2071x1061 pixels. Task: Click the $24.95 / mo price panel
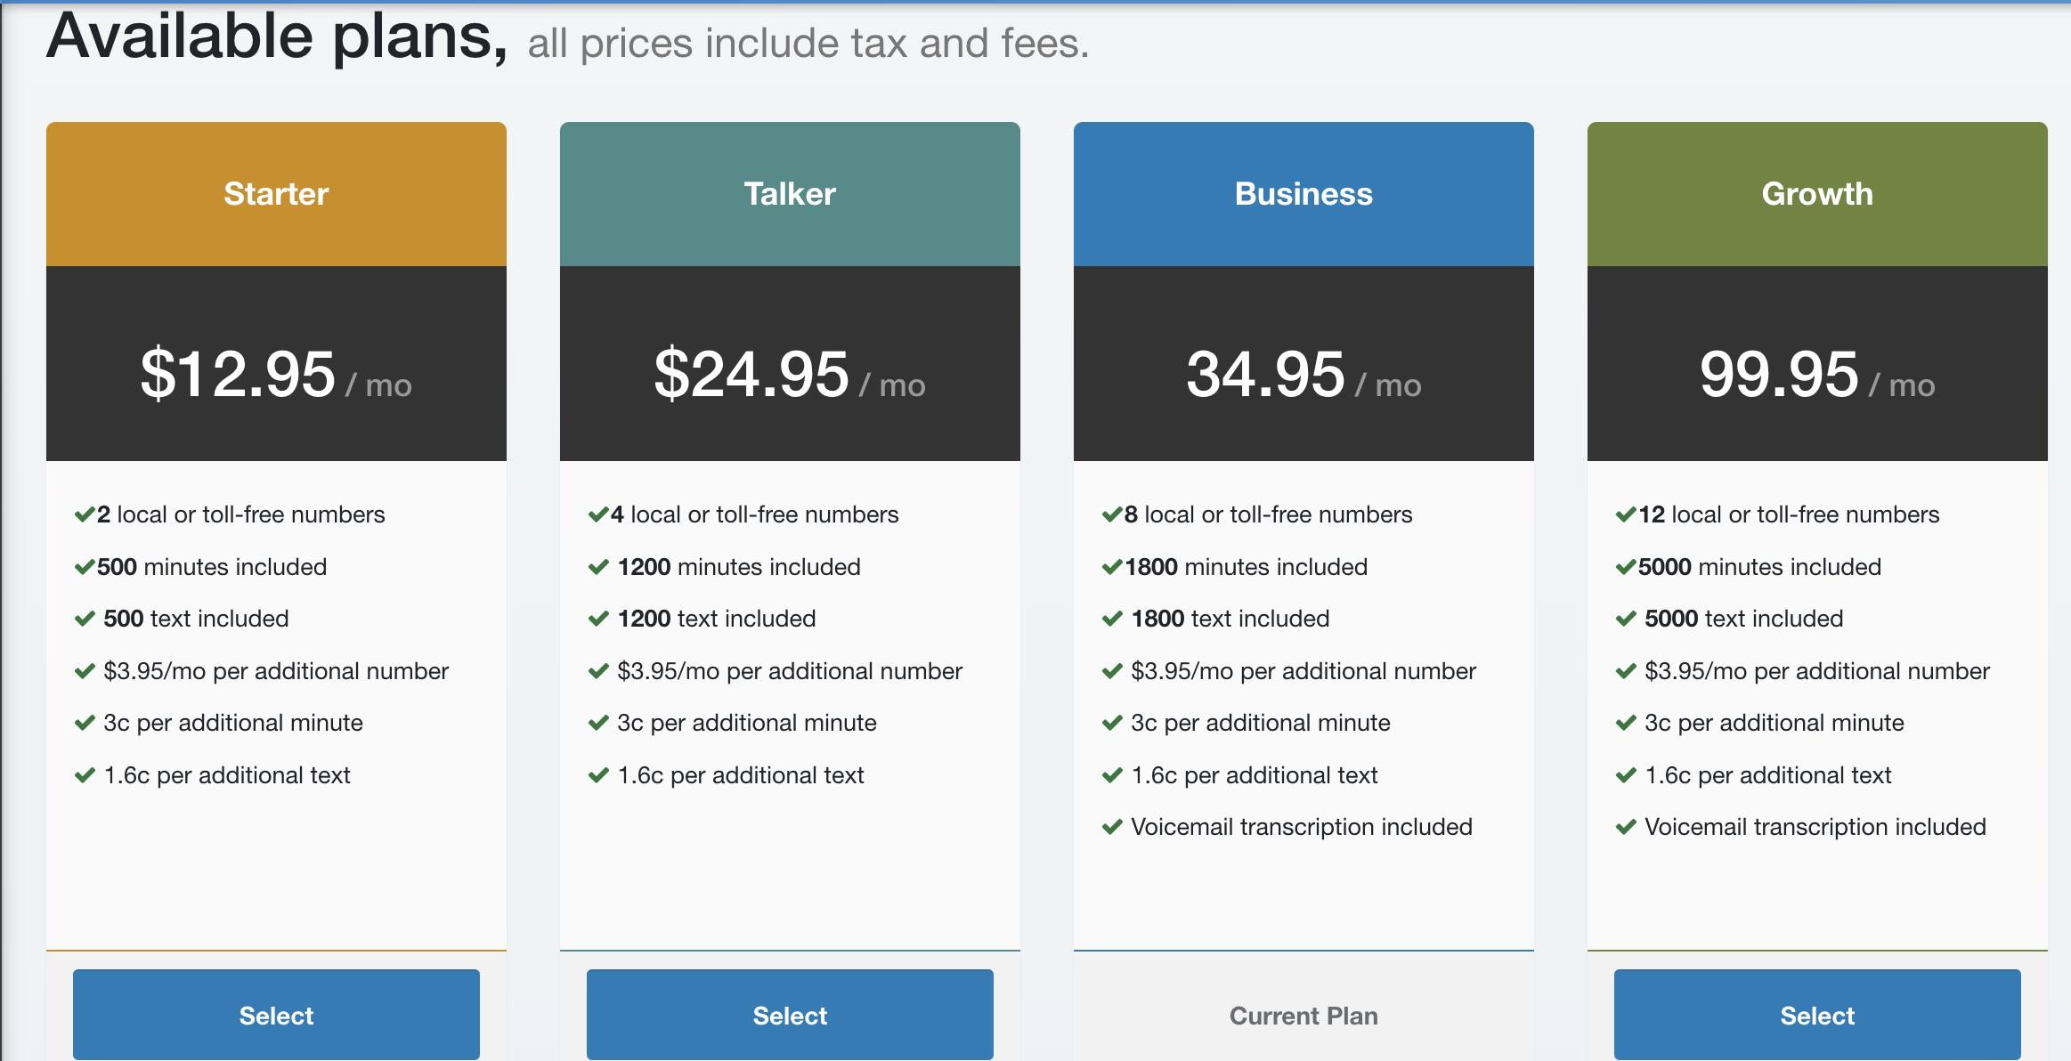pyautogui.click(x=790, y=363)
